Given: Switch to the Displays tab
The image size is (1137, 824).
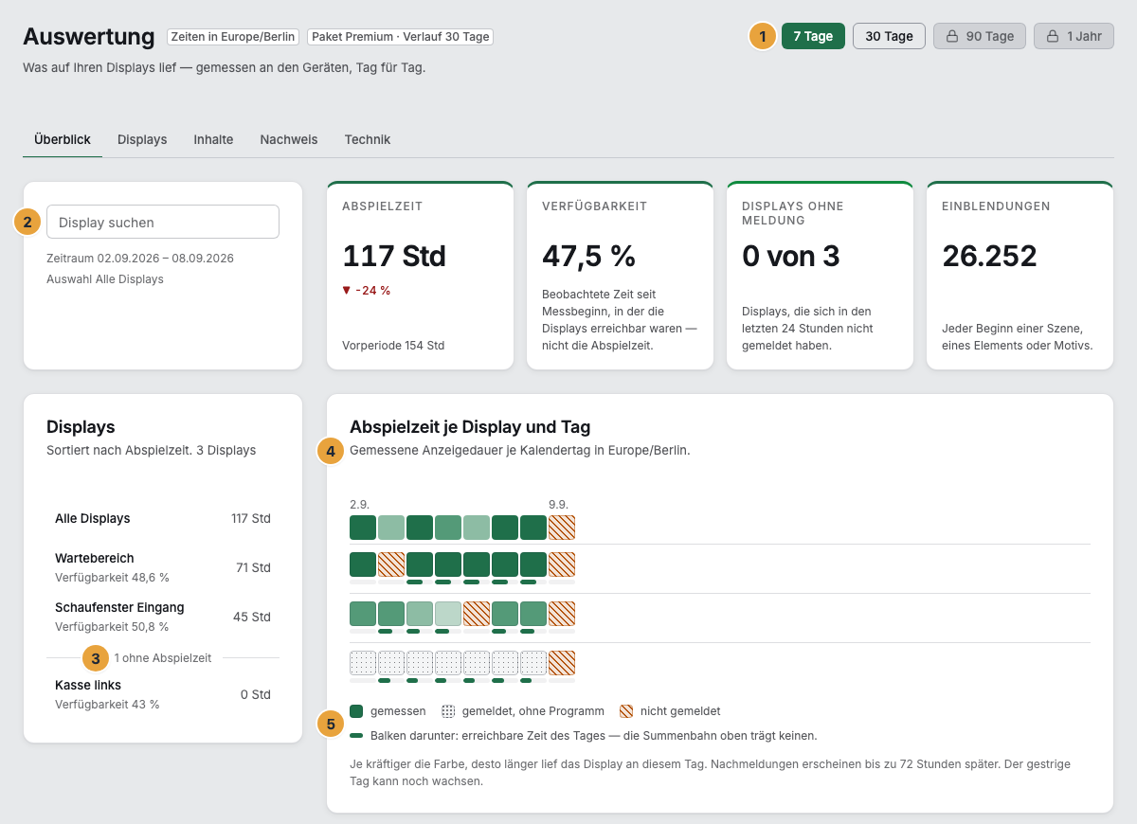Looking at the screenshot, I should pyautogui.click(x=142, y=139).
